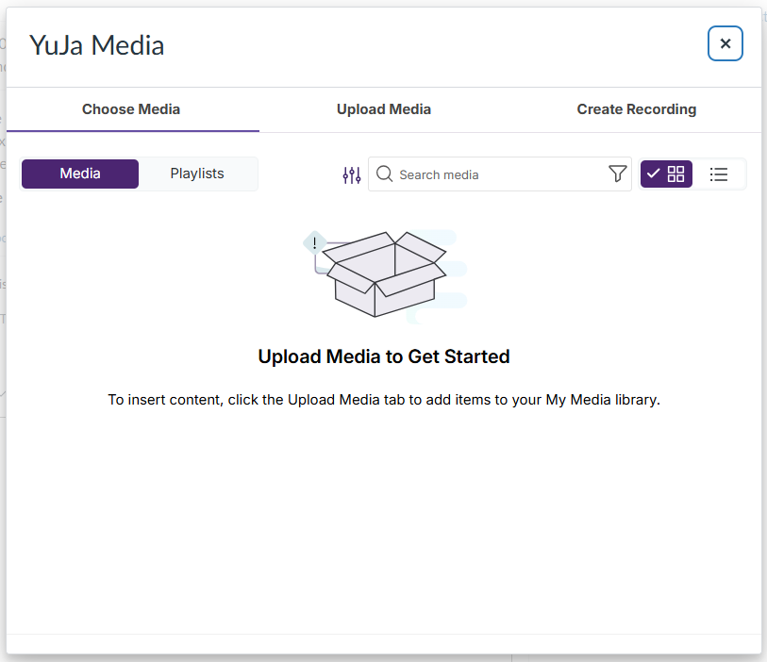Switch to the Choose Media tab
Image resolution: width=767 pixels, height=662 pixels.
[x=133, y=109]
